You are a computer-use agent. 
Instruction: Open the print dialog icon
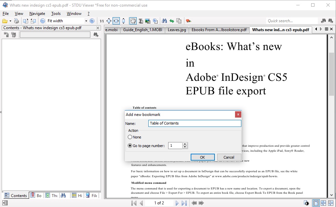[16, 21]
